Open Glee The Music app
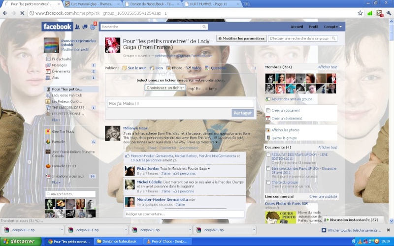Viewport: 394px width, 246px height. click(x=63, y=131)
